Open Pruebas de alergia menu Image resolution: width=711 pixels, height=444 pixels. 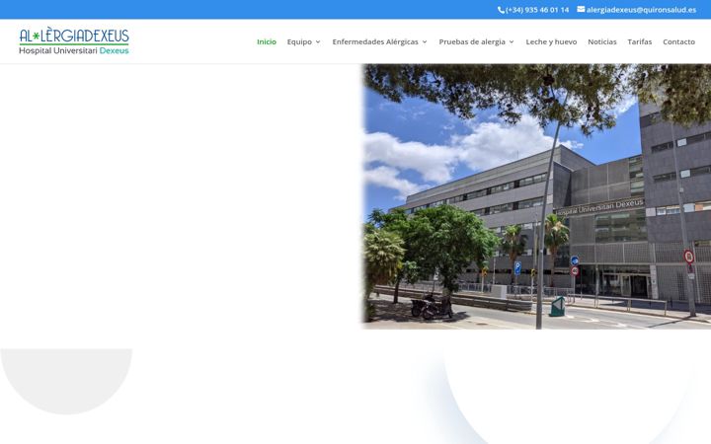pos(472,41)
